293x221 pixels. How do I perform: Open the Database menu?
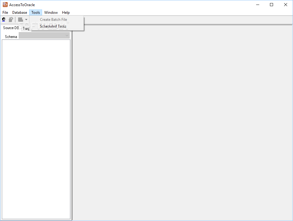click(20, 13)
